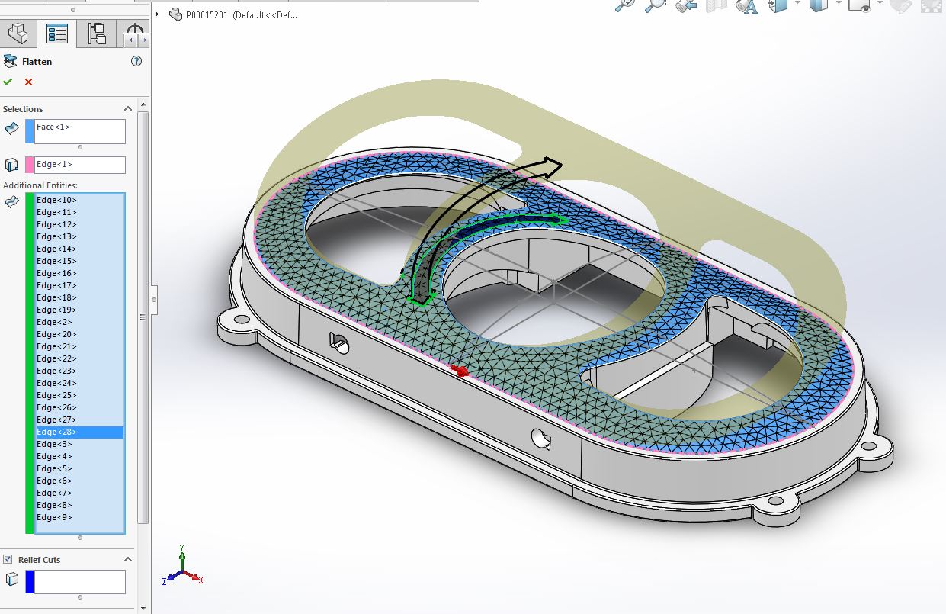Select Edge<3> in Additional Entities
The width and height of the screenshot is (946, 614).
coord(80,444)
